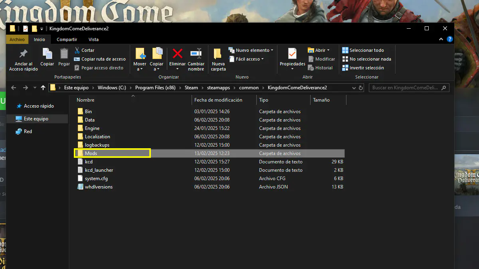Switch to the Inicio tab

40,39
